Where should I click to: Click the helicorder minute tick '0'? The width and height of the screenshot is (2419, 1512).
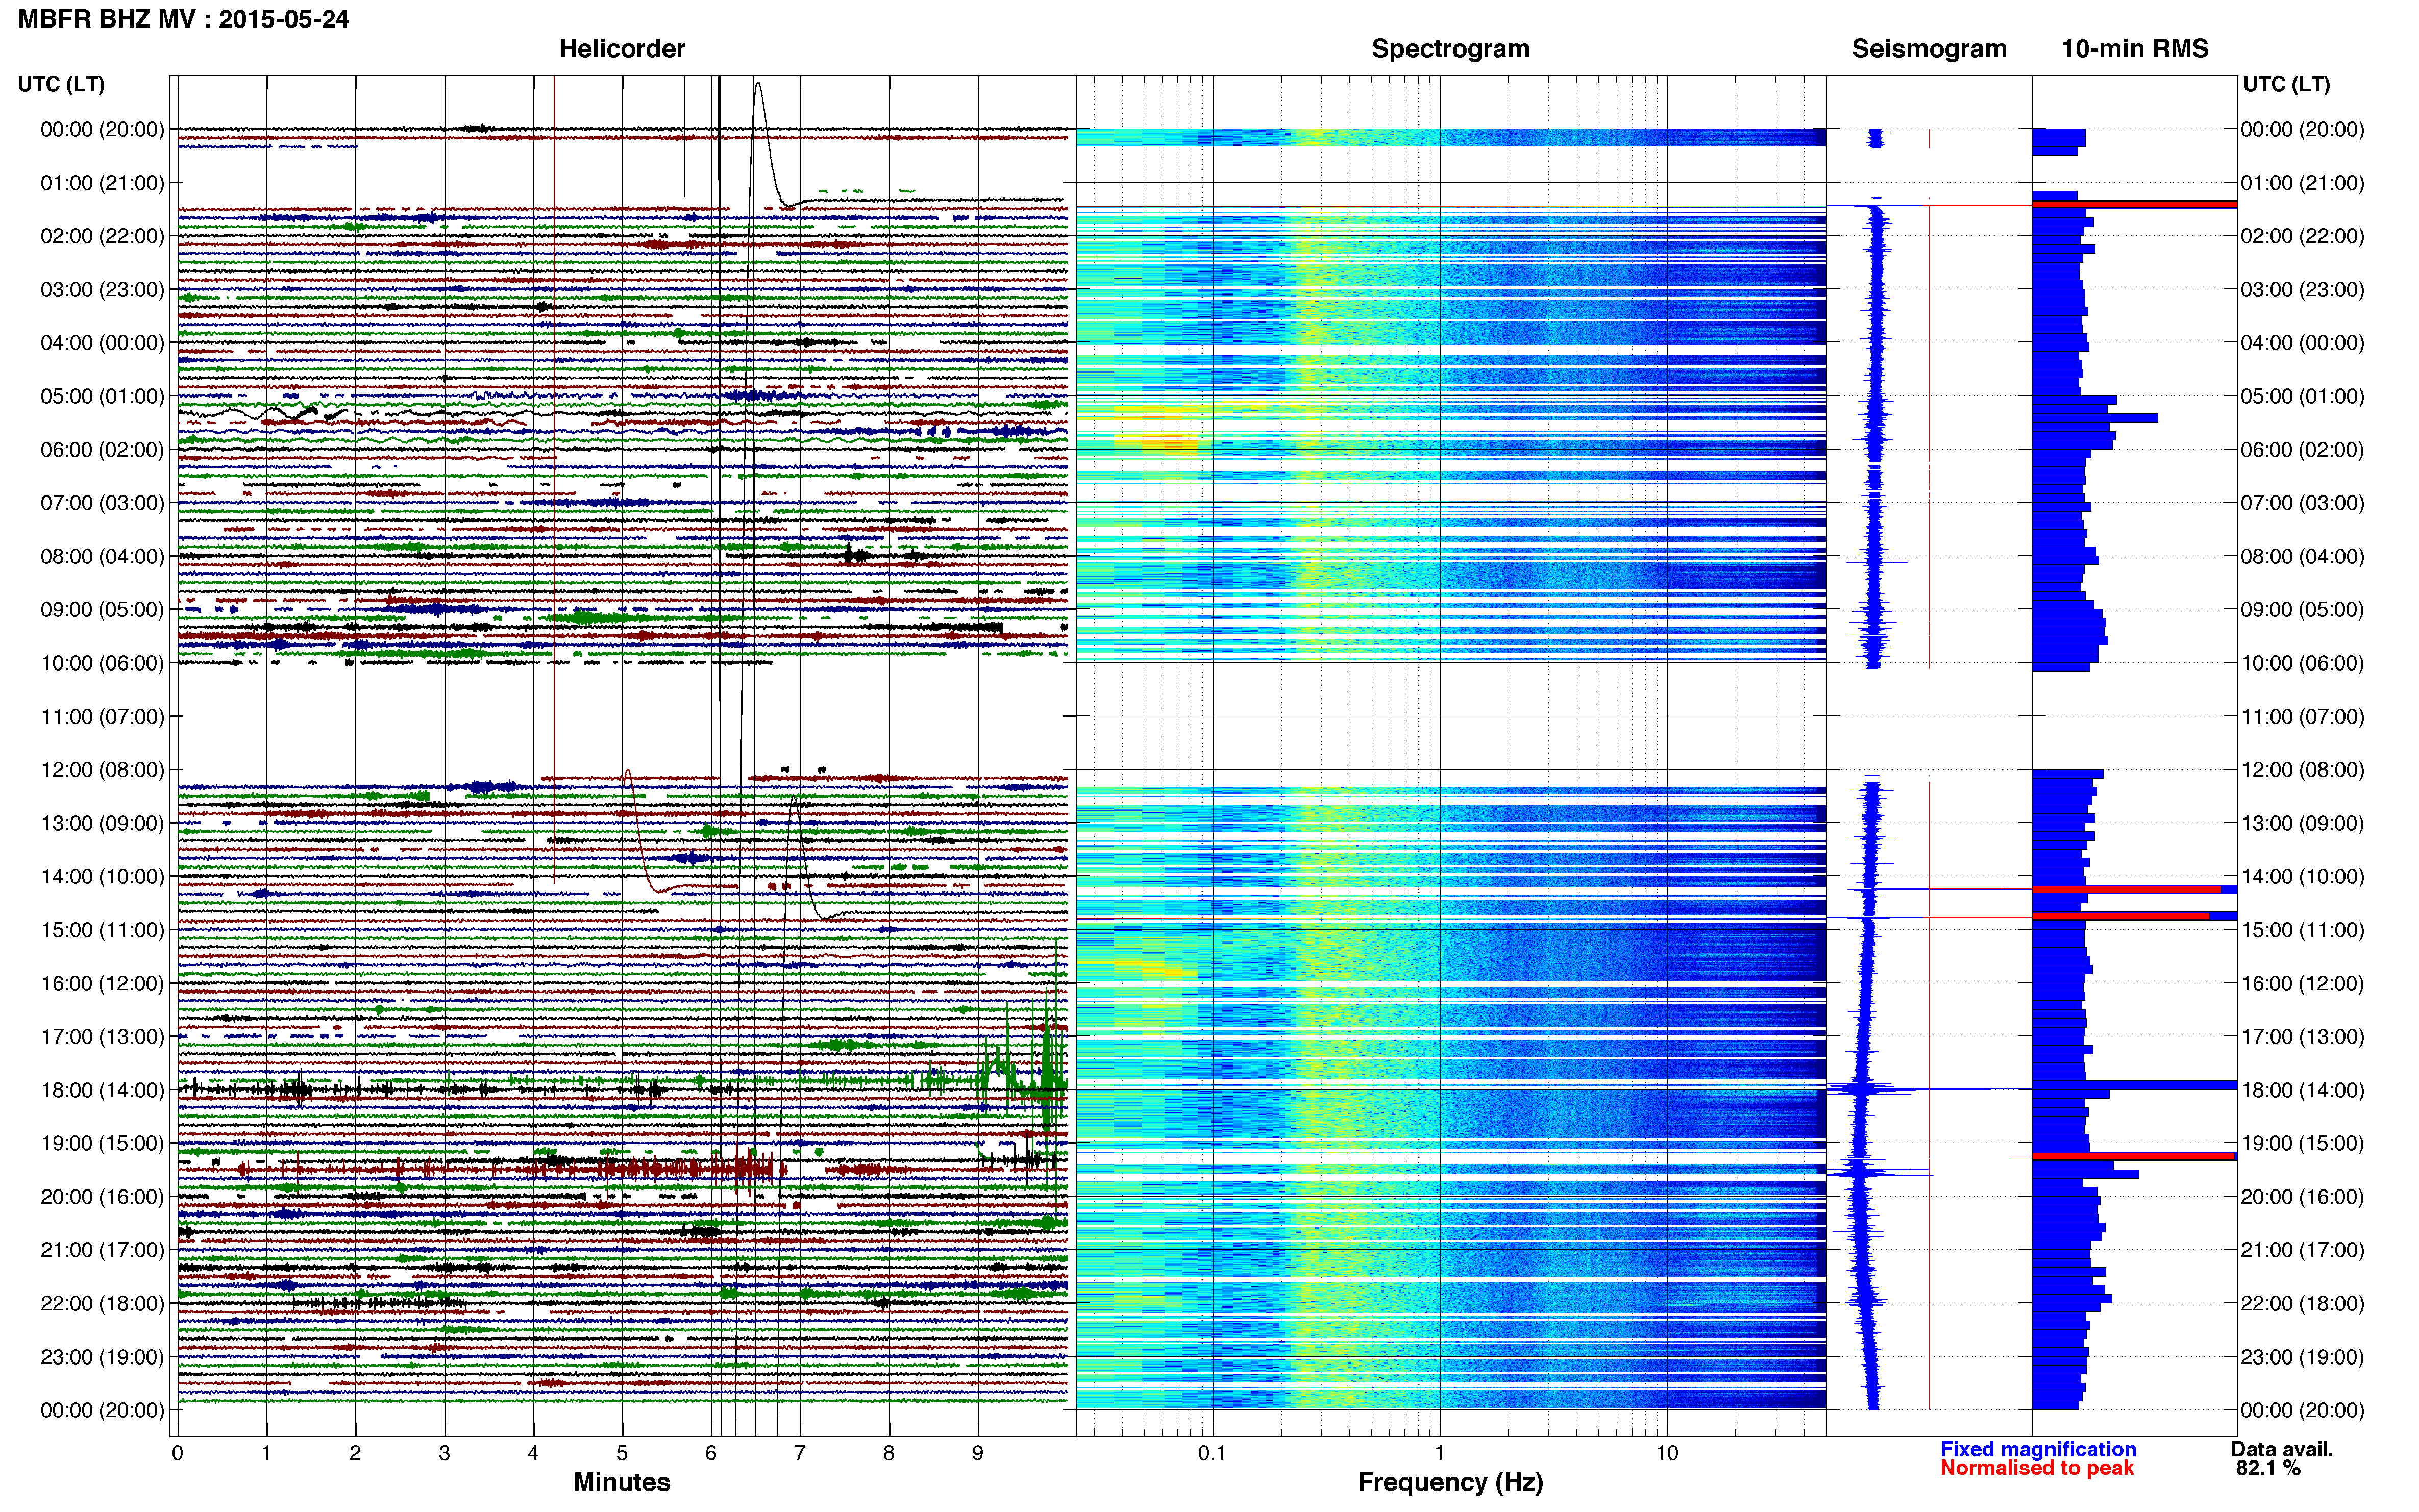point(177,1453)
